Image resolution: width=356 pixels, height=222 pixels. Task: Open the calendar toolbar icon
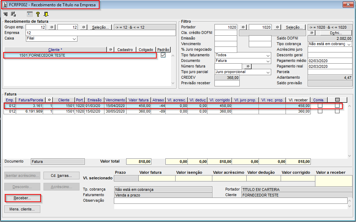pos(30,14)
